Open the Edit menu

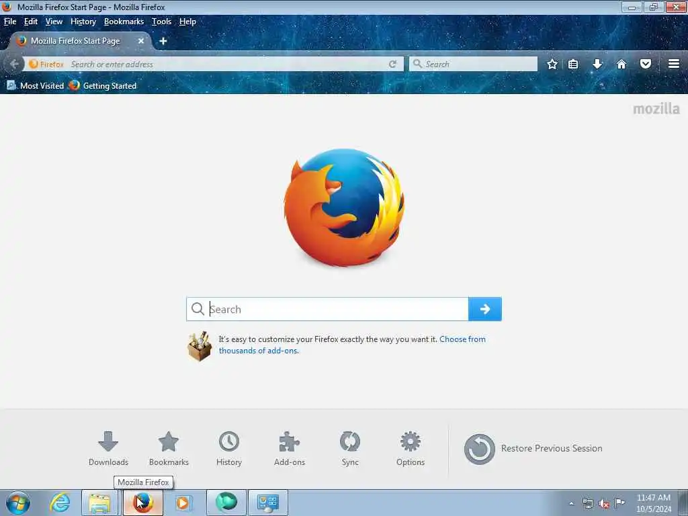click(x=31, y=21)
